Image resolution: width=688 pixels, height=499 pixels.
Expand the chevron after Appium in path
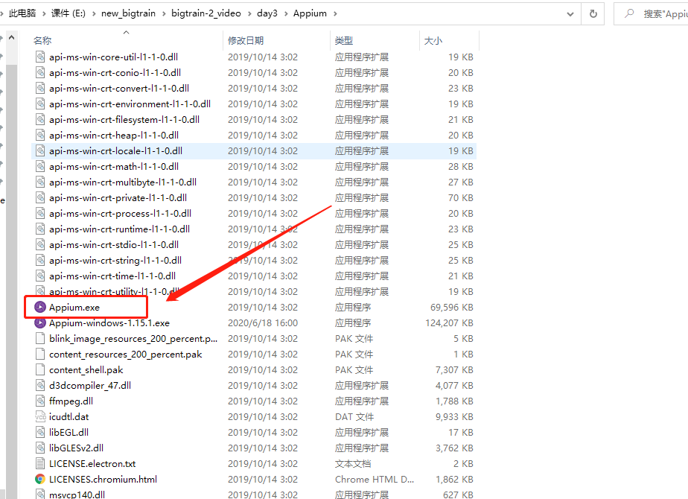[335, 13]
